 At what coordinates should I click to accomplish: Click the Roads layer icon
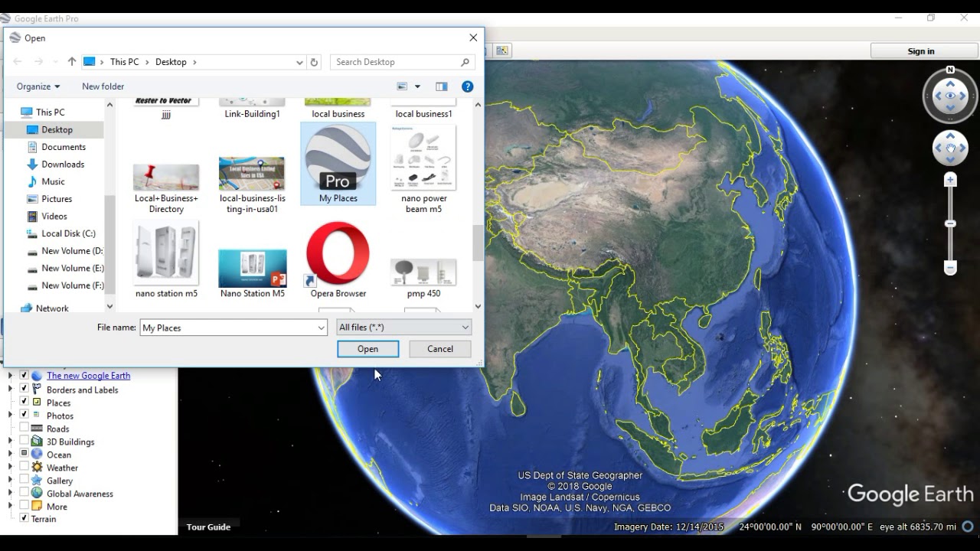37,429
